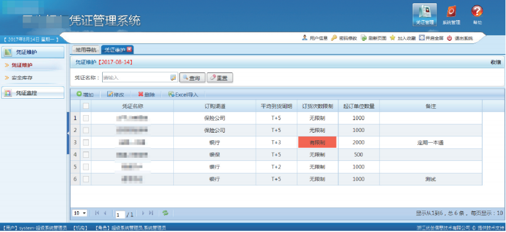Image resolution: width=506 pixels, height=232 pixels.
Task: Open the page size dropdown showing 10
Action: tap(80, 213)
